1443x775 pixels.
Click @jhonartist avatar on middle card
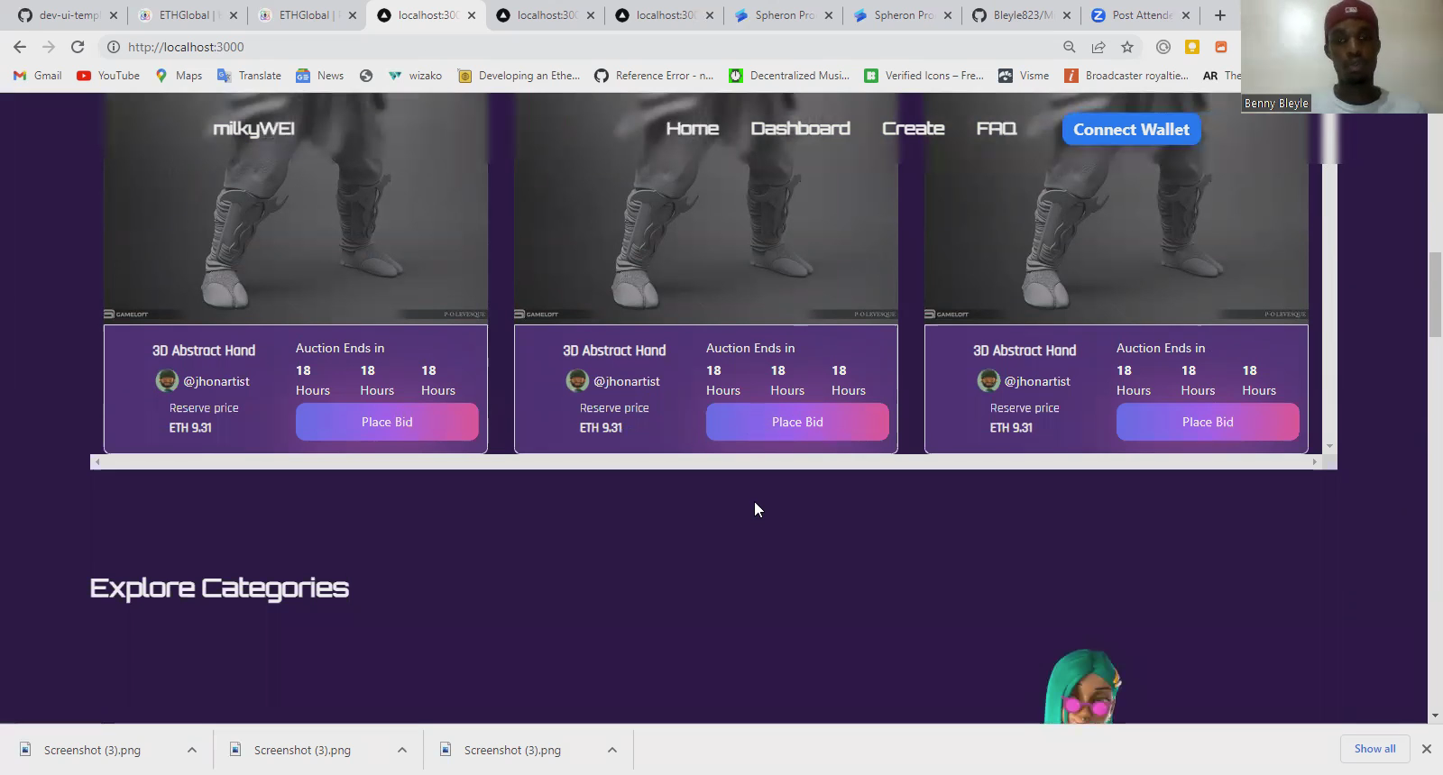[577, 381]
